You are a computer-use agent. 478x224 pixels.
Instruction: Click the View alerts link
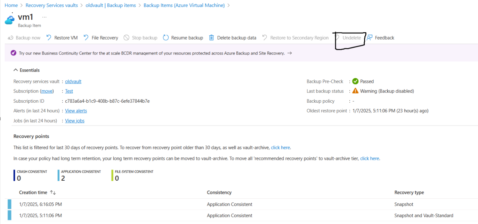click(x=76, y=111)
